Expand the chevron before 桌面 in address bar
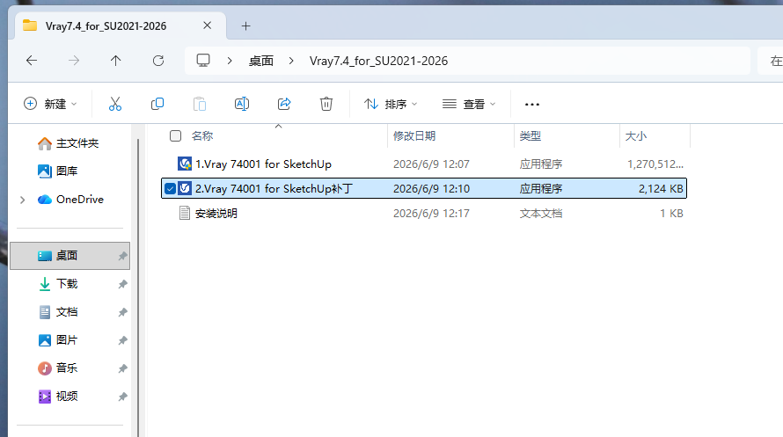783x437 pixels. 230,61
